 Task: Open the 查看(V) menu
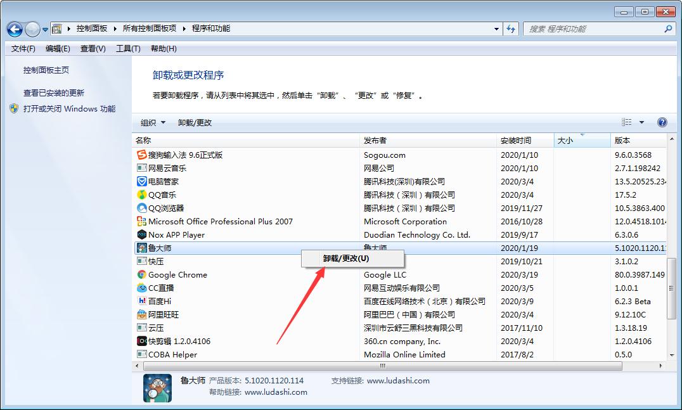(x=93, y=49)
